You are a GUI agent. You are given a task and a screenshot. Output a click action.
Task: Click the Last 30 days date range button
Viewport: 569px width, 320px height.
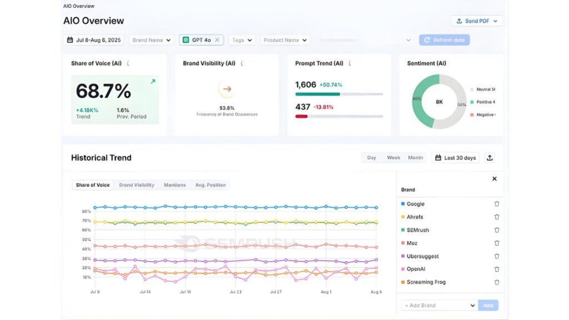455,158
